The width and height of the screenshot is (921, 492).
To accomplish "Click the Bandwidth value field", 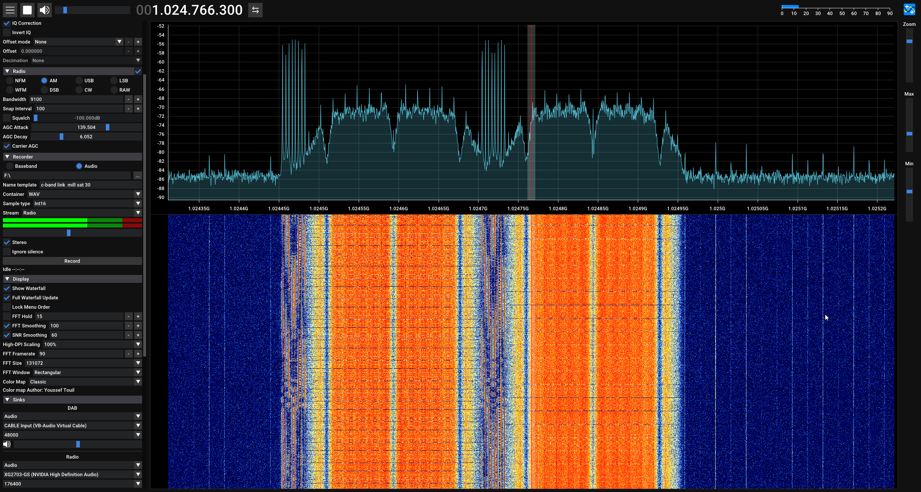I will point(76,99).
